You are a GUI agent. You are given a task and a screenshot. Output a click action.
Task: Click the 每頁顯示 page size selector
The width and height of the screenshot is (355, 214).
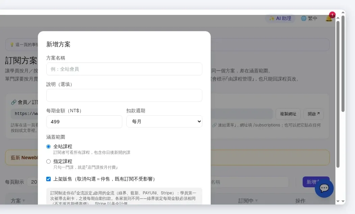click(x=33, y=182)
